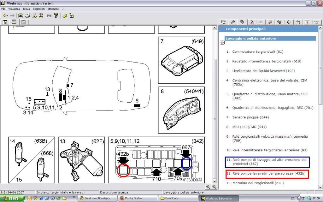Screen dimensions: 323x202
Task: Click the last greyed tab in right panel
Action: pyautogui.click(x=316, y=22)
